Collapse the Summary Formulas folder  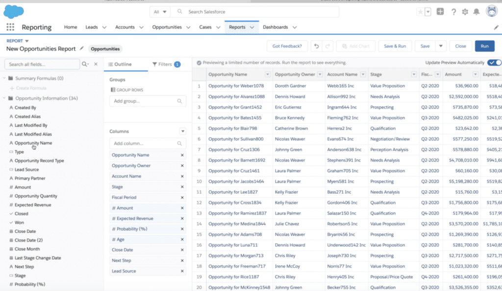[4, 78]
